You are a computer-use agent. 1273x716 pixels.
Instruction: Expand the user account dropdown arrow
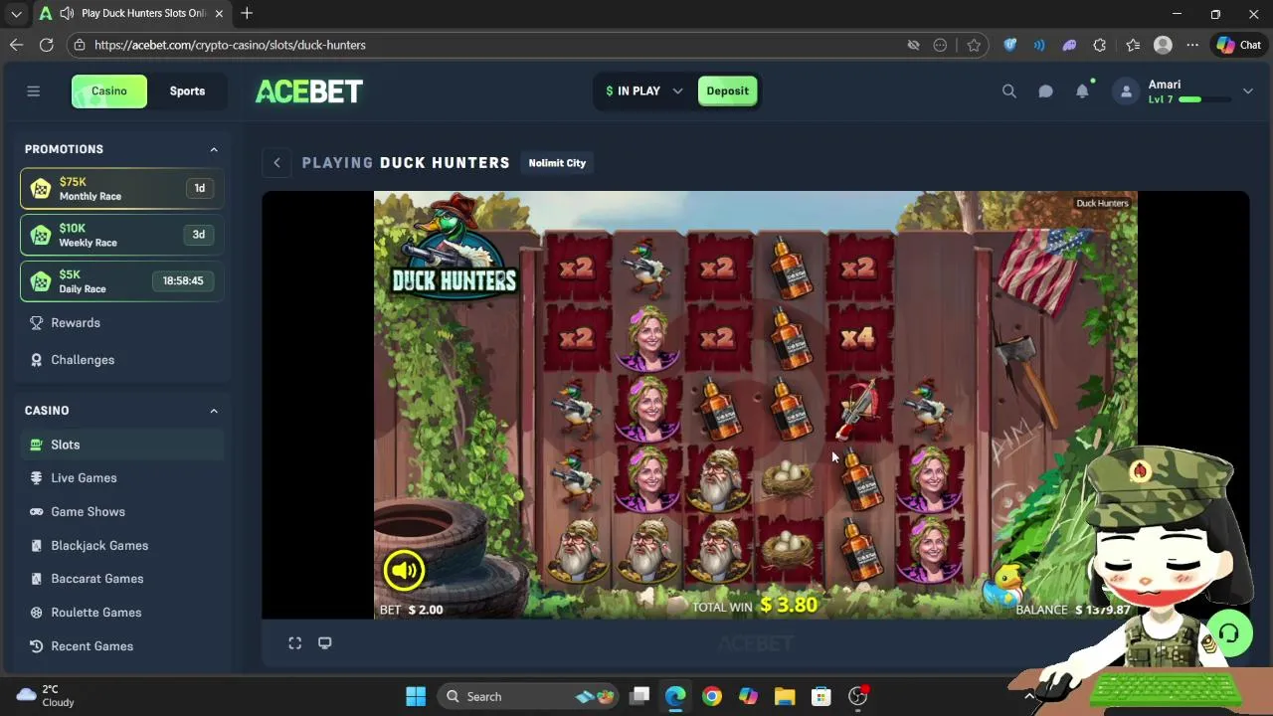point(1247,91)
